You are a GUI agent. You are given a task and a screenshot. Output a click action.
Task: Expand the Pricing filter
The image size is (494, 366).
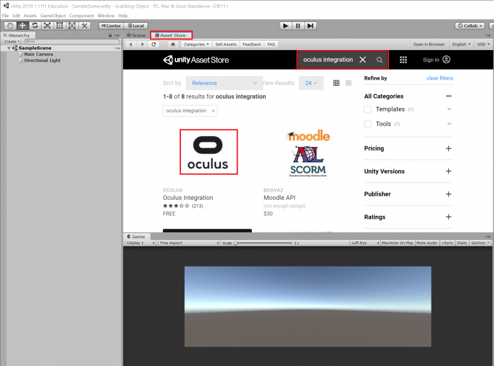tap(449, 148)
